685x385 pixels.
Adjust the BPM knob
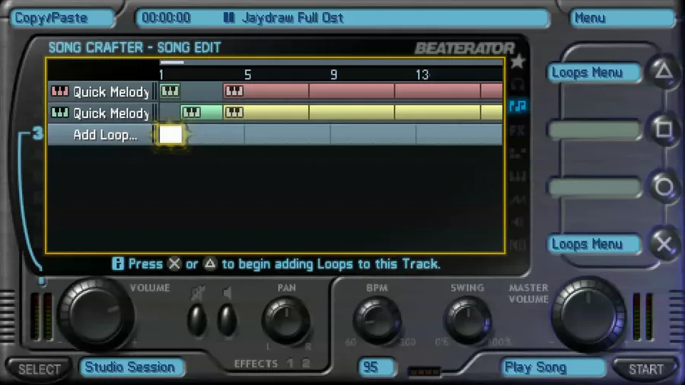click(377, 321)
